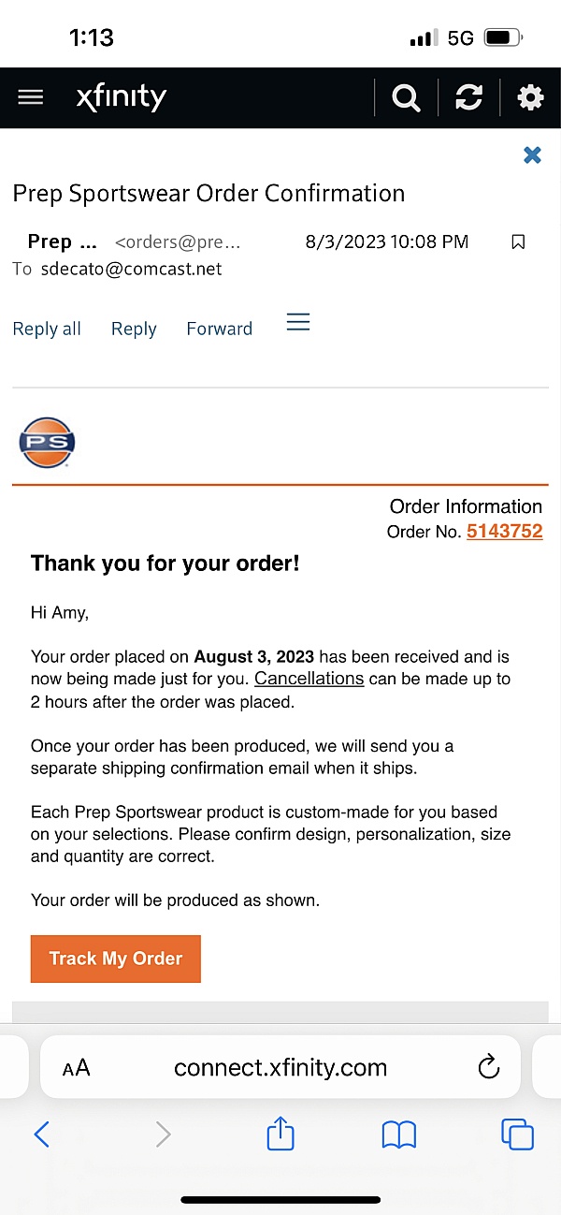Click the Prep Sportswear PS logo
The width and height of the screenshot is (561, 1215).
47,442
